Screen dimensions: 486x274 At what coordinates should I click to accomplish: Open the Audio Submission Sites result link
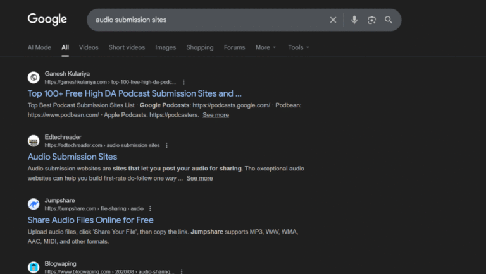(72, 157)
